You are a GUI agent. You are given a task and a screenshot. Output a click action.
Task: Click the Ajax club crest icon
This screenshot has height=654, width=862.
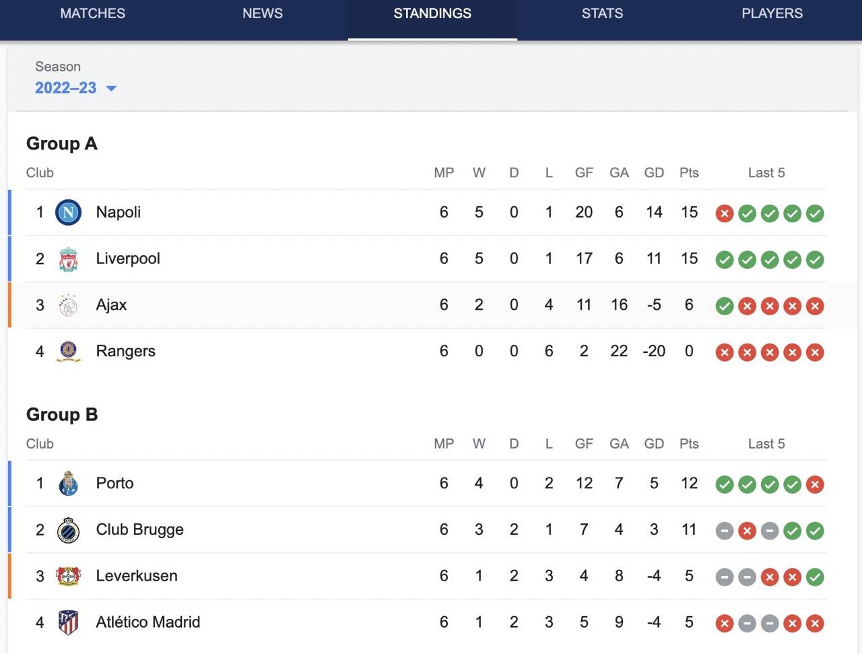coord(68,306)
